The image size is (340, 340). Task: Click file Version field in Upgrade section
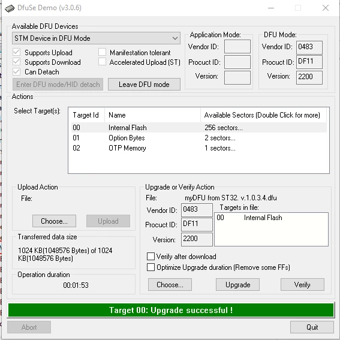tap(197, 239)
